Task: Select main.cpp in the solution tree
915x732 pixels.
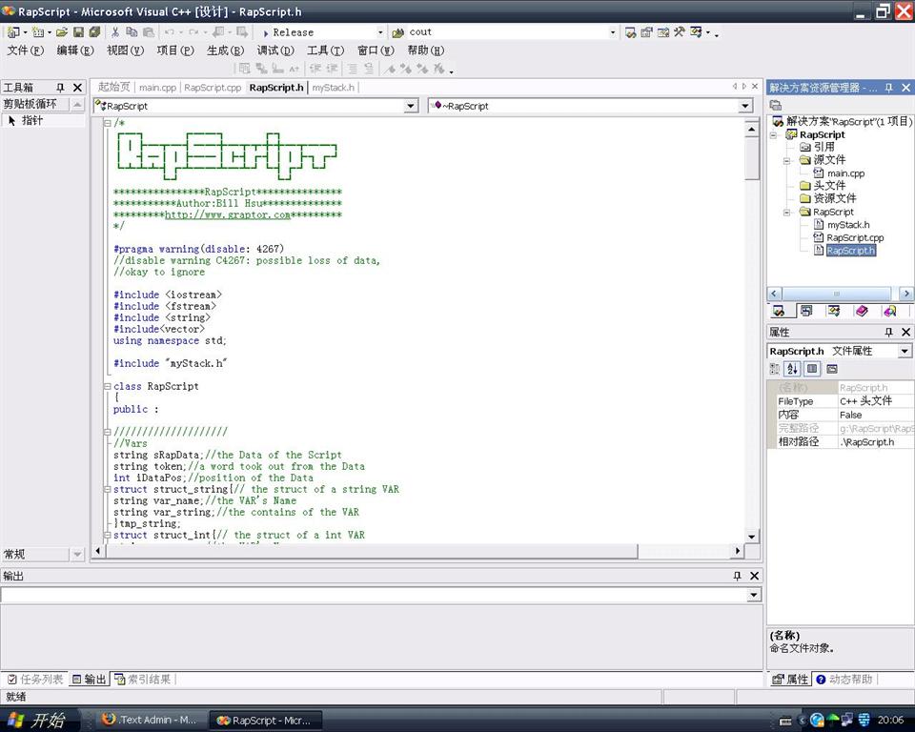Action: pos(845,173)
